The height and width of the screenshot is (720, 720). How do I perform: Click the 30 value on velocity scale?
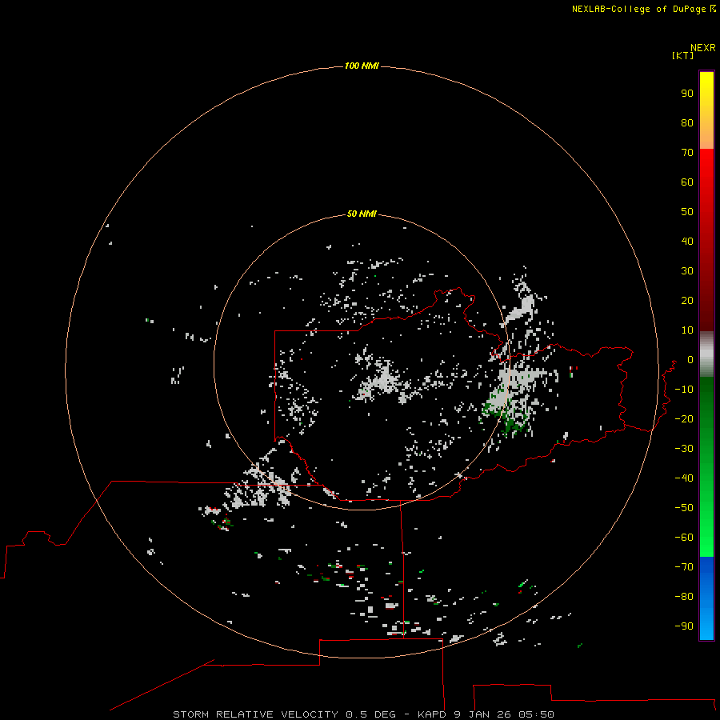coord(687,271)
